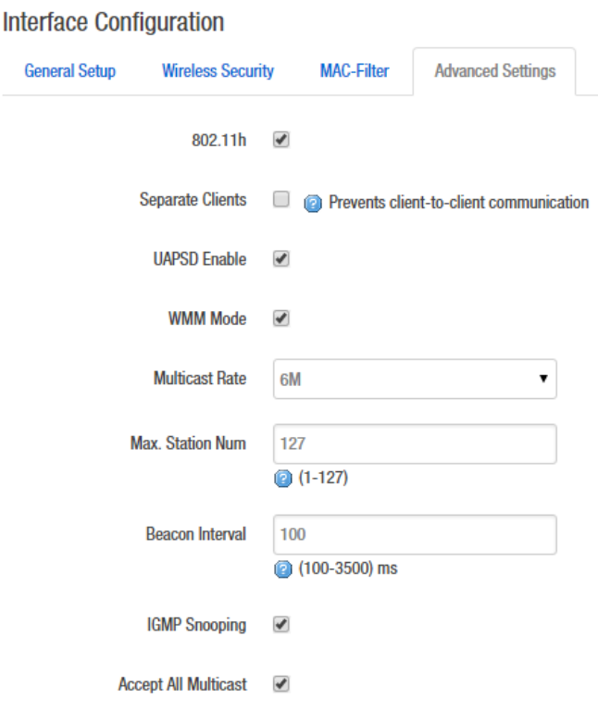Click help icon under Max. Station Num
Image resolution: width=598 pixels, height=711 pixels.
pyautogui.click(x=281, y=480)
